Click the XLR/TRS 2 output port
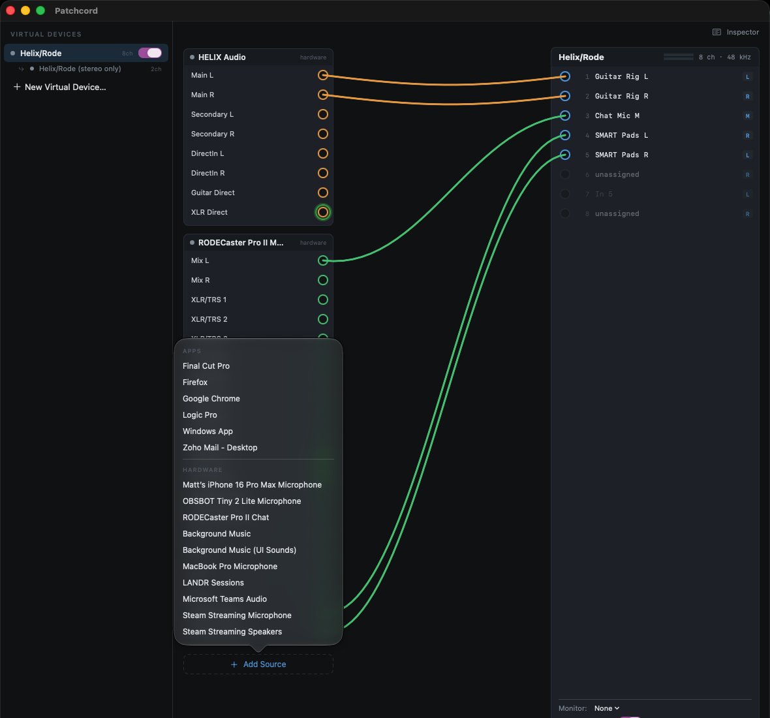This screenshot has width=770, height=718. [322, 319]
